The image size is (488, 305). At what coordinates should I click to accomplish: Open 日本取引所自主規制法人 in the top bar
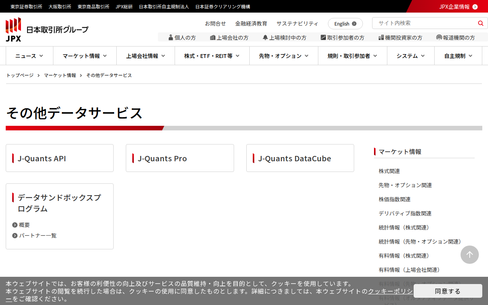point(164,6)
